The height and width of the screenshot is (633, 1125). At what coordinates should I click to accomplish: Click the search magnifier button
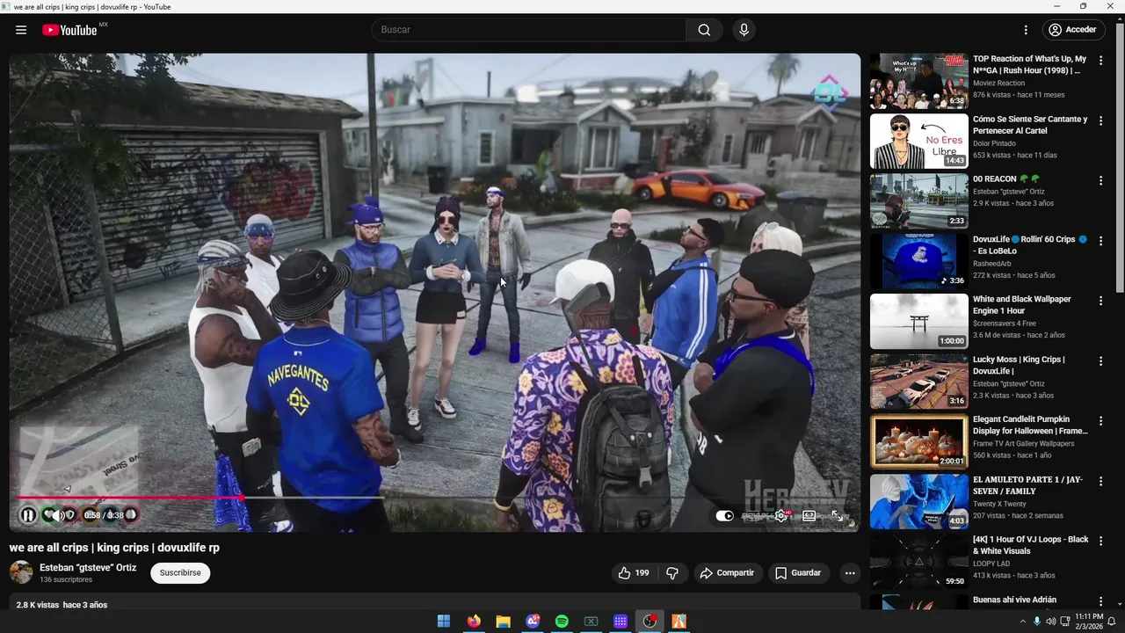pyautogui.click(x=704, y=30)
